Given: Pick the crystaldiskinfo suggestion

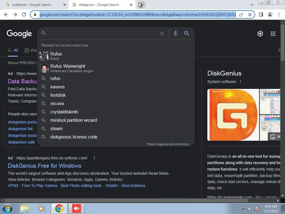Looking at the screenshot, I should click(116, 112).
